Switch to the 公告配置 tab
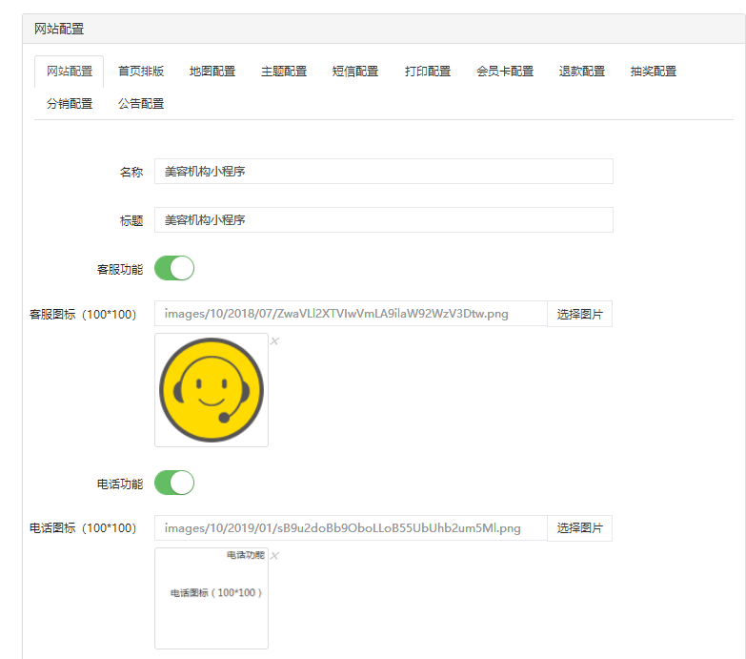Viewport: 746px width, 659px height. [x=141, y=104]
